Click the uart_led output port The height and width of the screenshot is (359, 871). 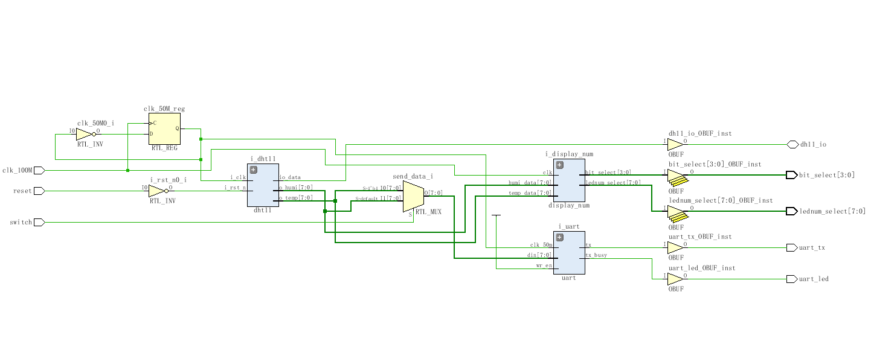791,279
